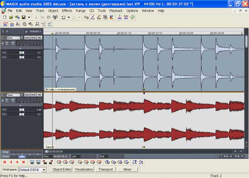Click the load audio file icon

17,17
